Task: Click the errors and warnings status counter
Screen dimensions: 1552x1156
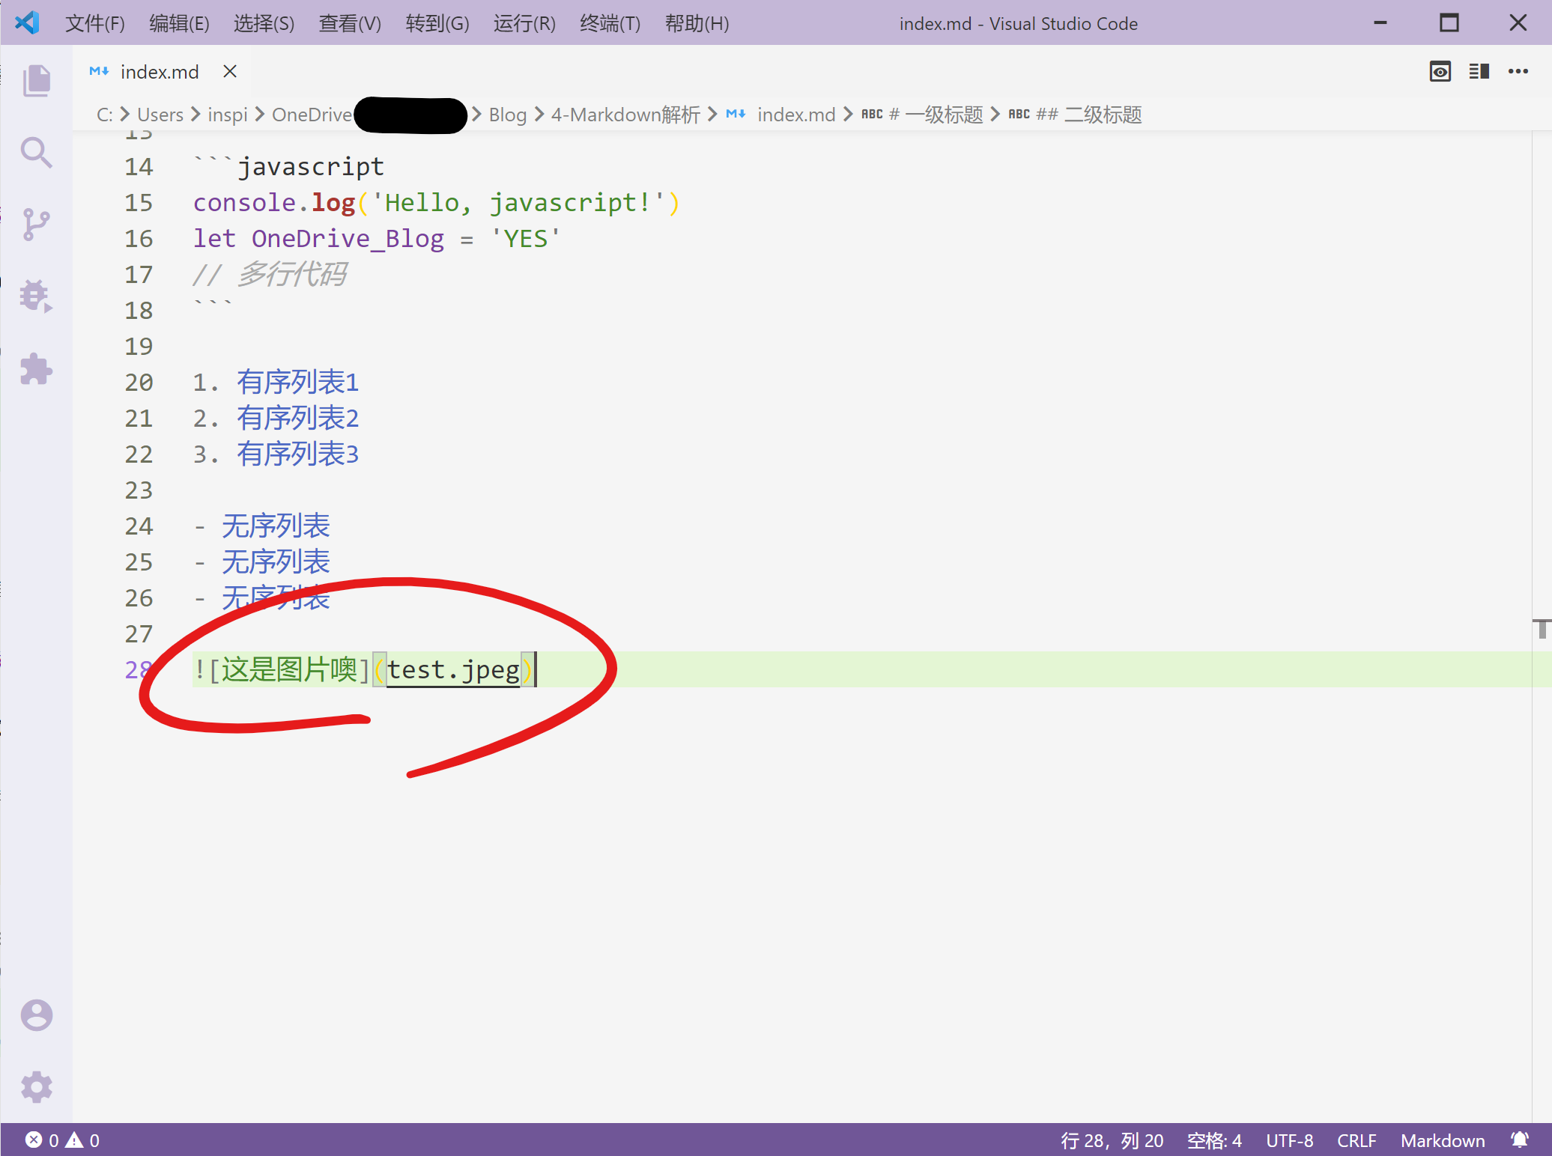Action: (x=63, y=1140)
